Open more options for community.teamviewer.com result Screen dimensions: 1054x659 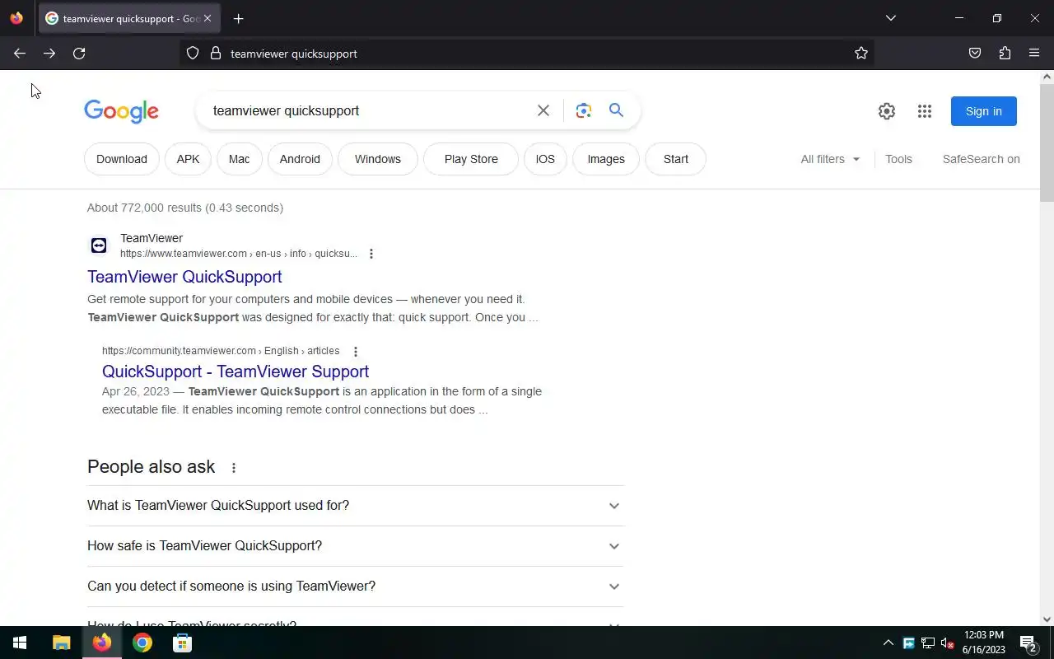tap(356, 352)
